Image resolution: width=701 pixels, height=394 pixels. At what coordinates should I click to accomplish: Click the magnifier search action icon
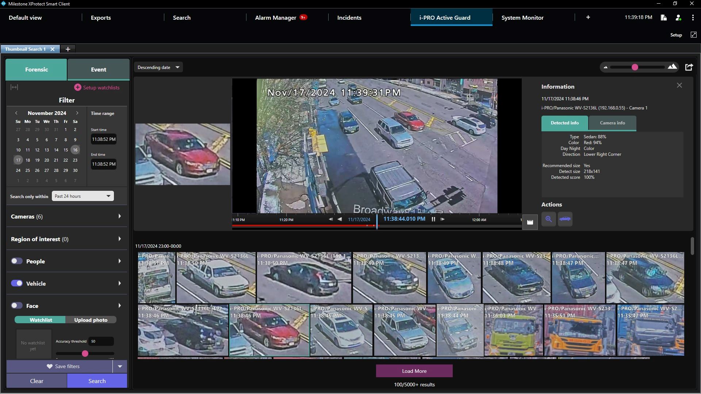548,219
